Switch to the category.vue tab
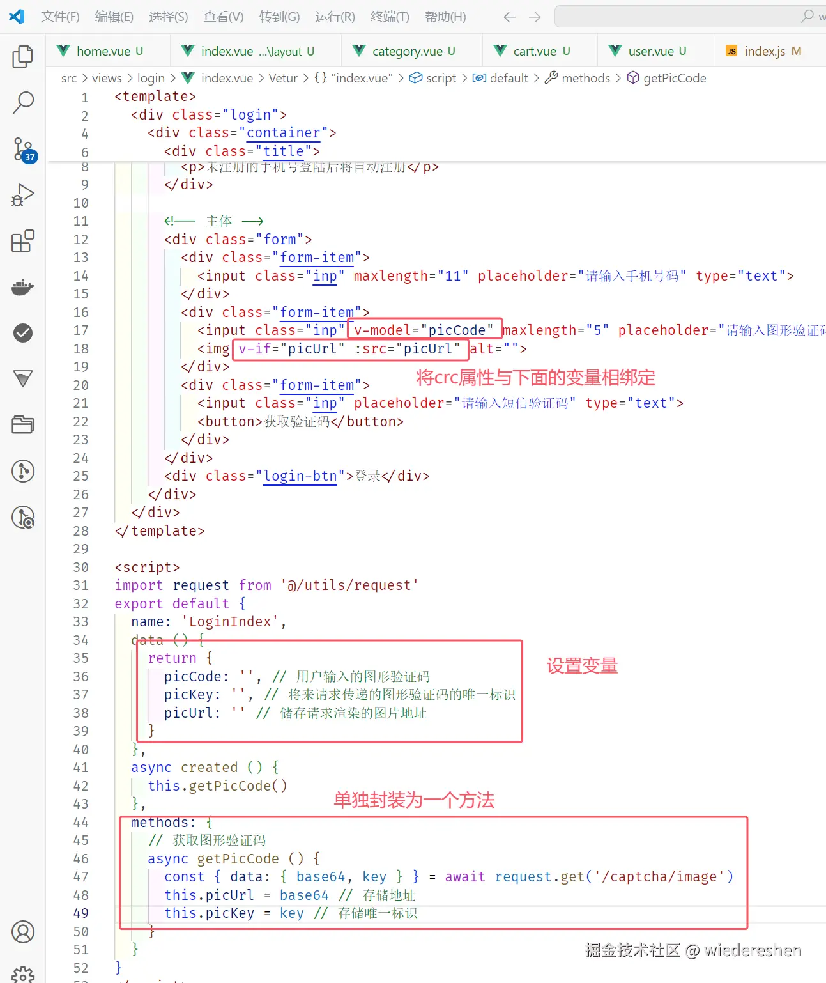 [412, 51]
